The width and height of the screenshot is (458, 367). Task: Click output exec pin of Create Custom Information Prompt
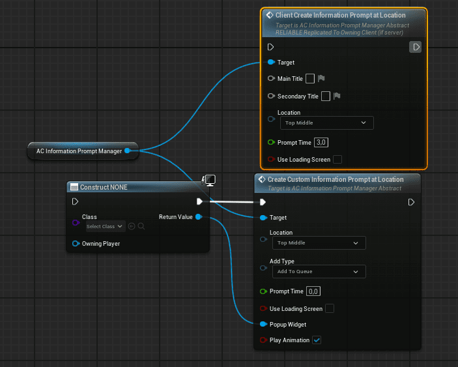pyautogui.click(x=411, y=202)
